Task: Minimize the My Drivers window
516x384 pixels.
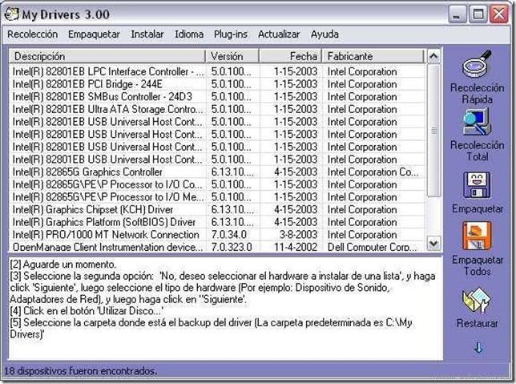Action: [457, 14]
